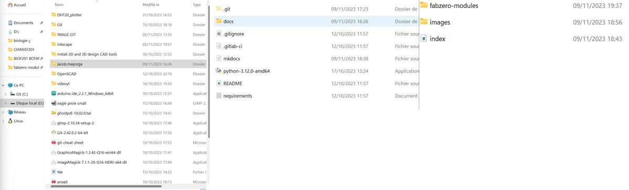Click the IMAGE GIT folder icon

point(53,34)
